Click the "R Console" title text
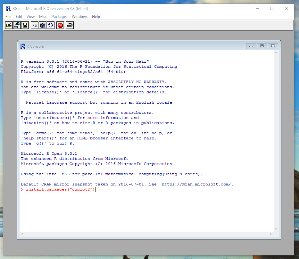This screenshot has width=299, height=259. [x=35, y=46]
